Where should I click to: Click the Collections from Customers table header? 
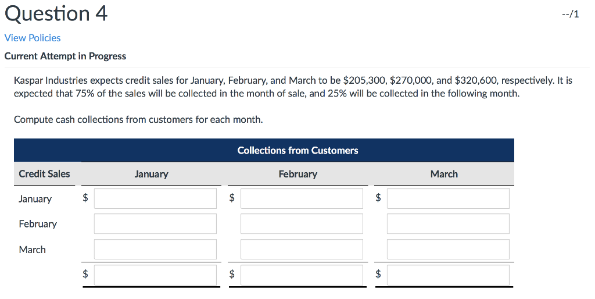tap(297, 151)
